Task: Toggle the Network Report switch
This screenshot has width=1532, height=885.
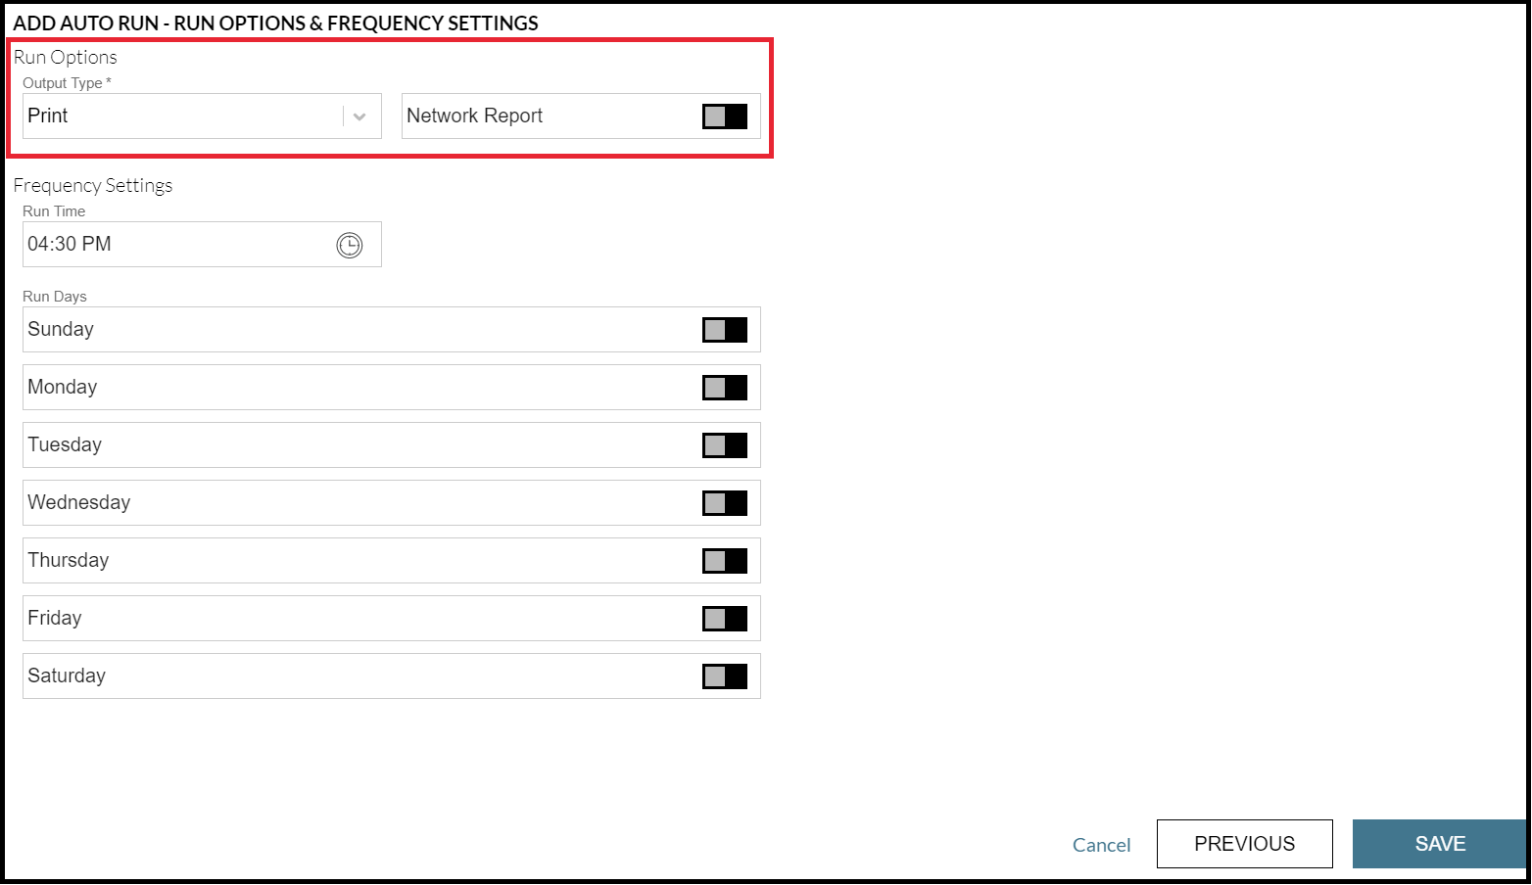Action: [x=723, y=116]
